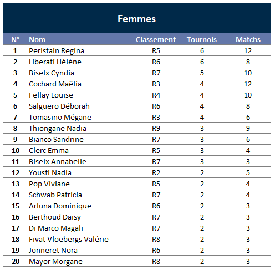
Task: Select Thiongane Nadia's R9 classement cell
Action: coord(156,128)
